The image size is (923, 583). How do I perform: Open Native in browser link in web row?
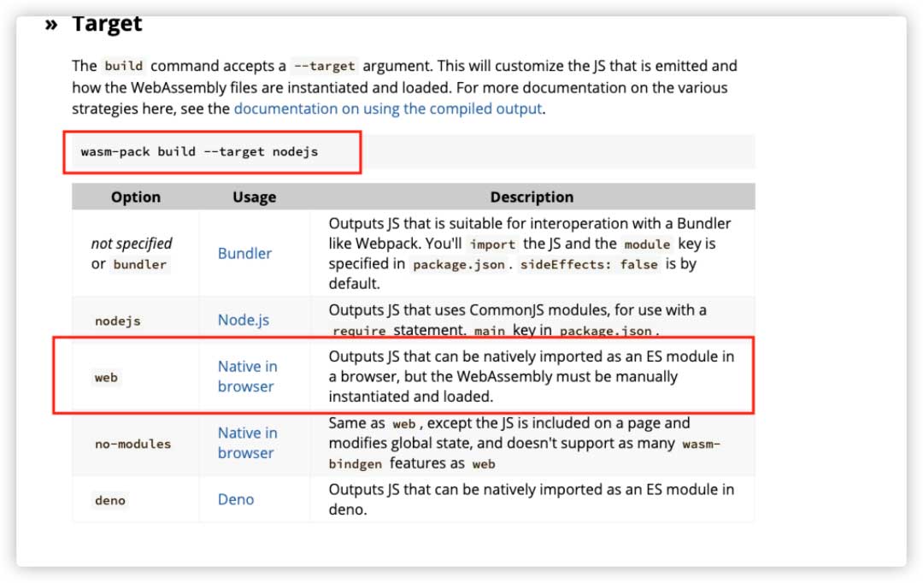246,376
